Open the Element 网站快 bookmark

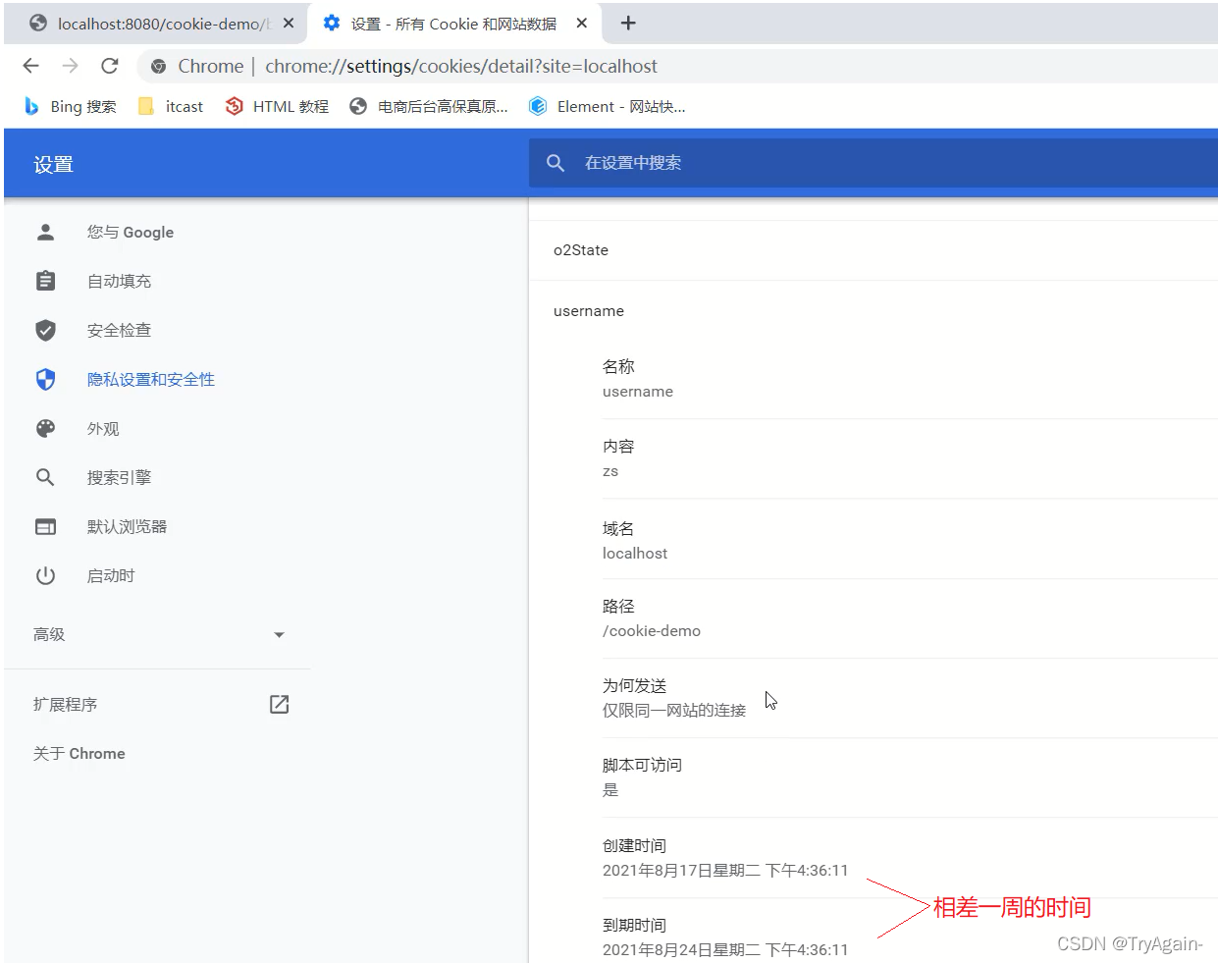[x=607, y=106]
